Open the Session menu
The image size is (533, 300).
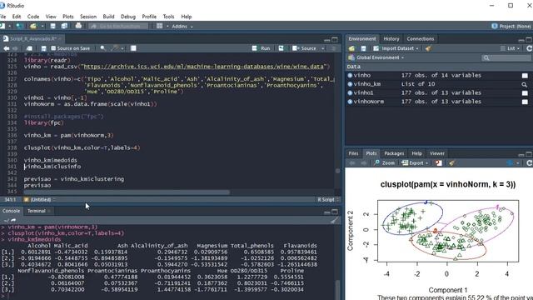click(x=88, y=17)
